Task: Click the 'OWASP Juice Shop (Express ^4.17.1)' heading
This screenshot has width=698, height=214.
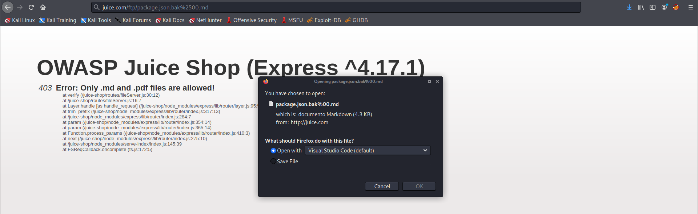Action: pos(231,68)
